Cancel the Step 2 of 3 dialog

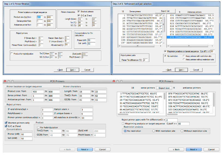[x=196, y=70]
